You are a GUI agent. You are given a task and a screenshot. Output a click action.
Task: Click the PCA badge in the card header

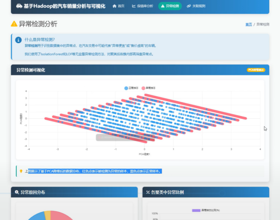coord(256,70)
